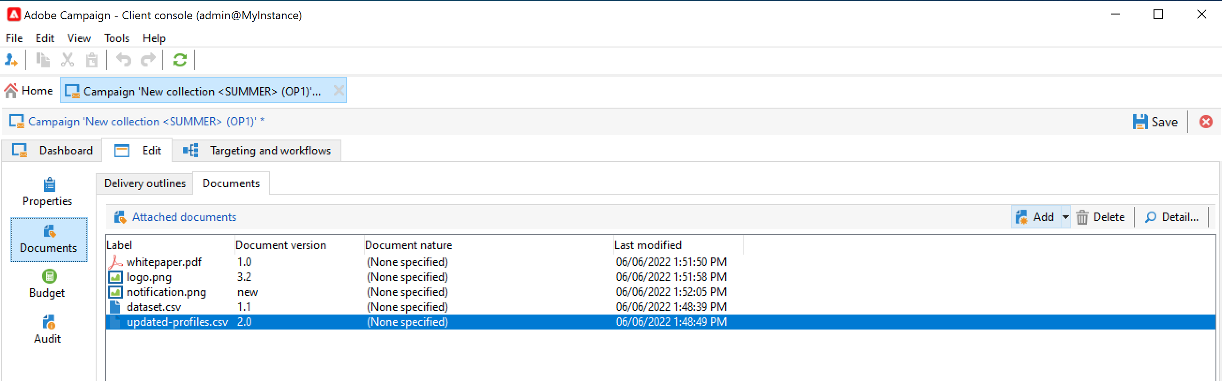Click timestamp 06/06/2022 1:52:05 PM
The height and width of the screenshot is (381, 1222).
671,292
